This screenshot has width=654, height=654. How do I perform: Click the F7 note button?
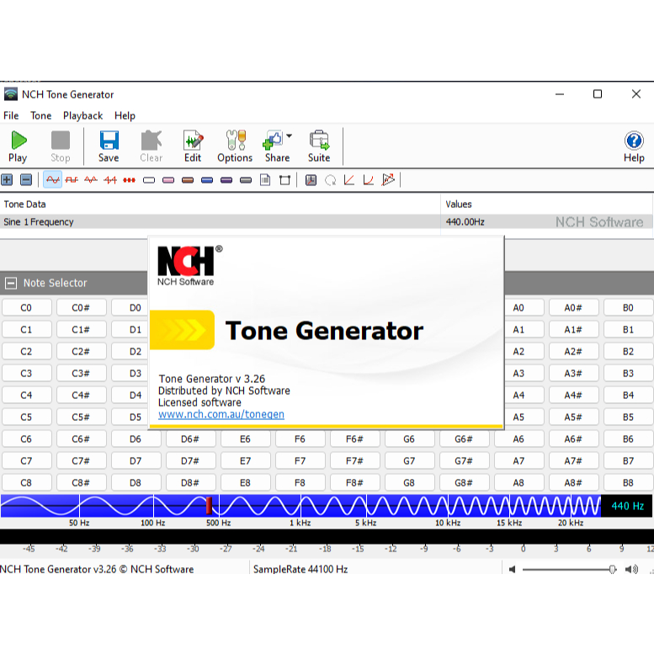pos(300,461)
